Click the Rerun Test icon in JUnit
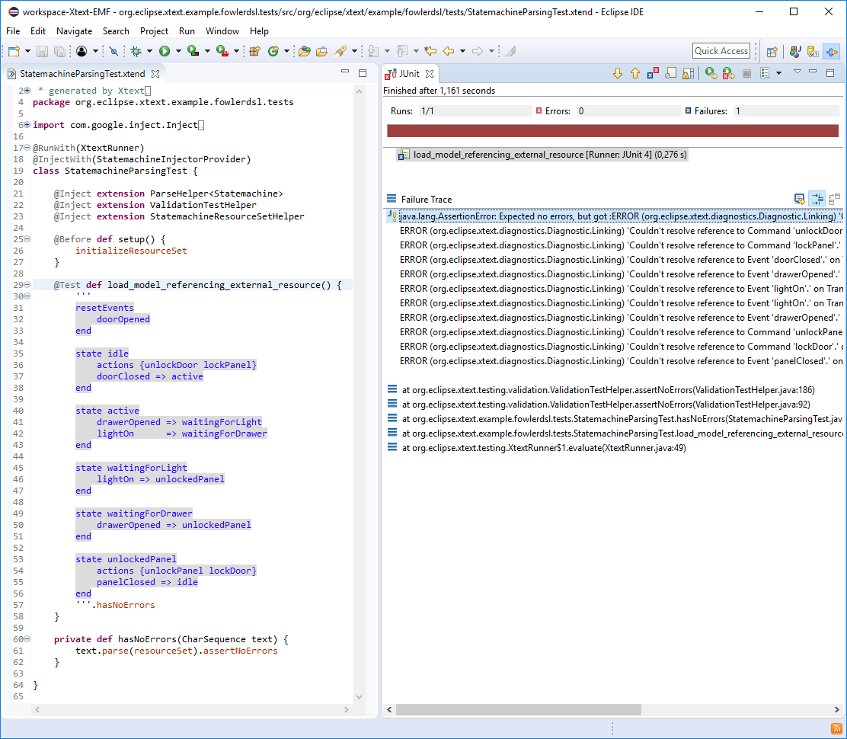Screen dimensions: 847x739 [x=711, y=73]
